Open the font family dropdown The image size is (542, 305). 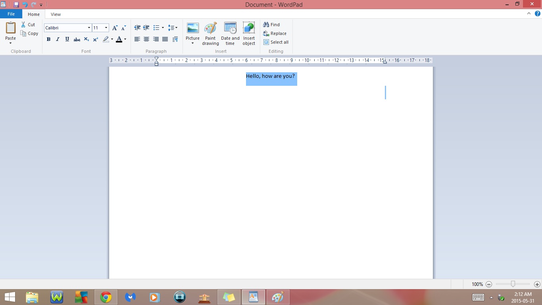pos(88,28)
